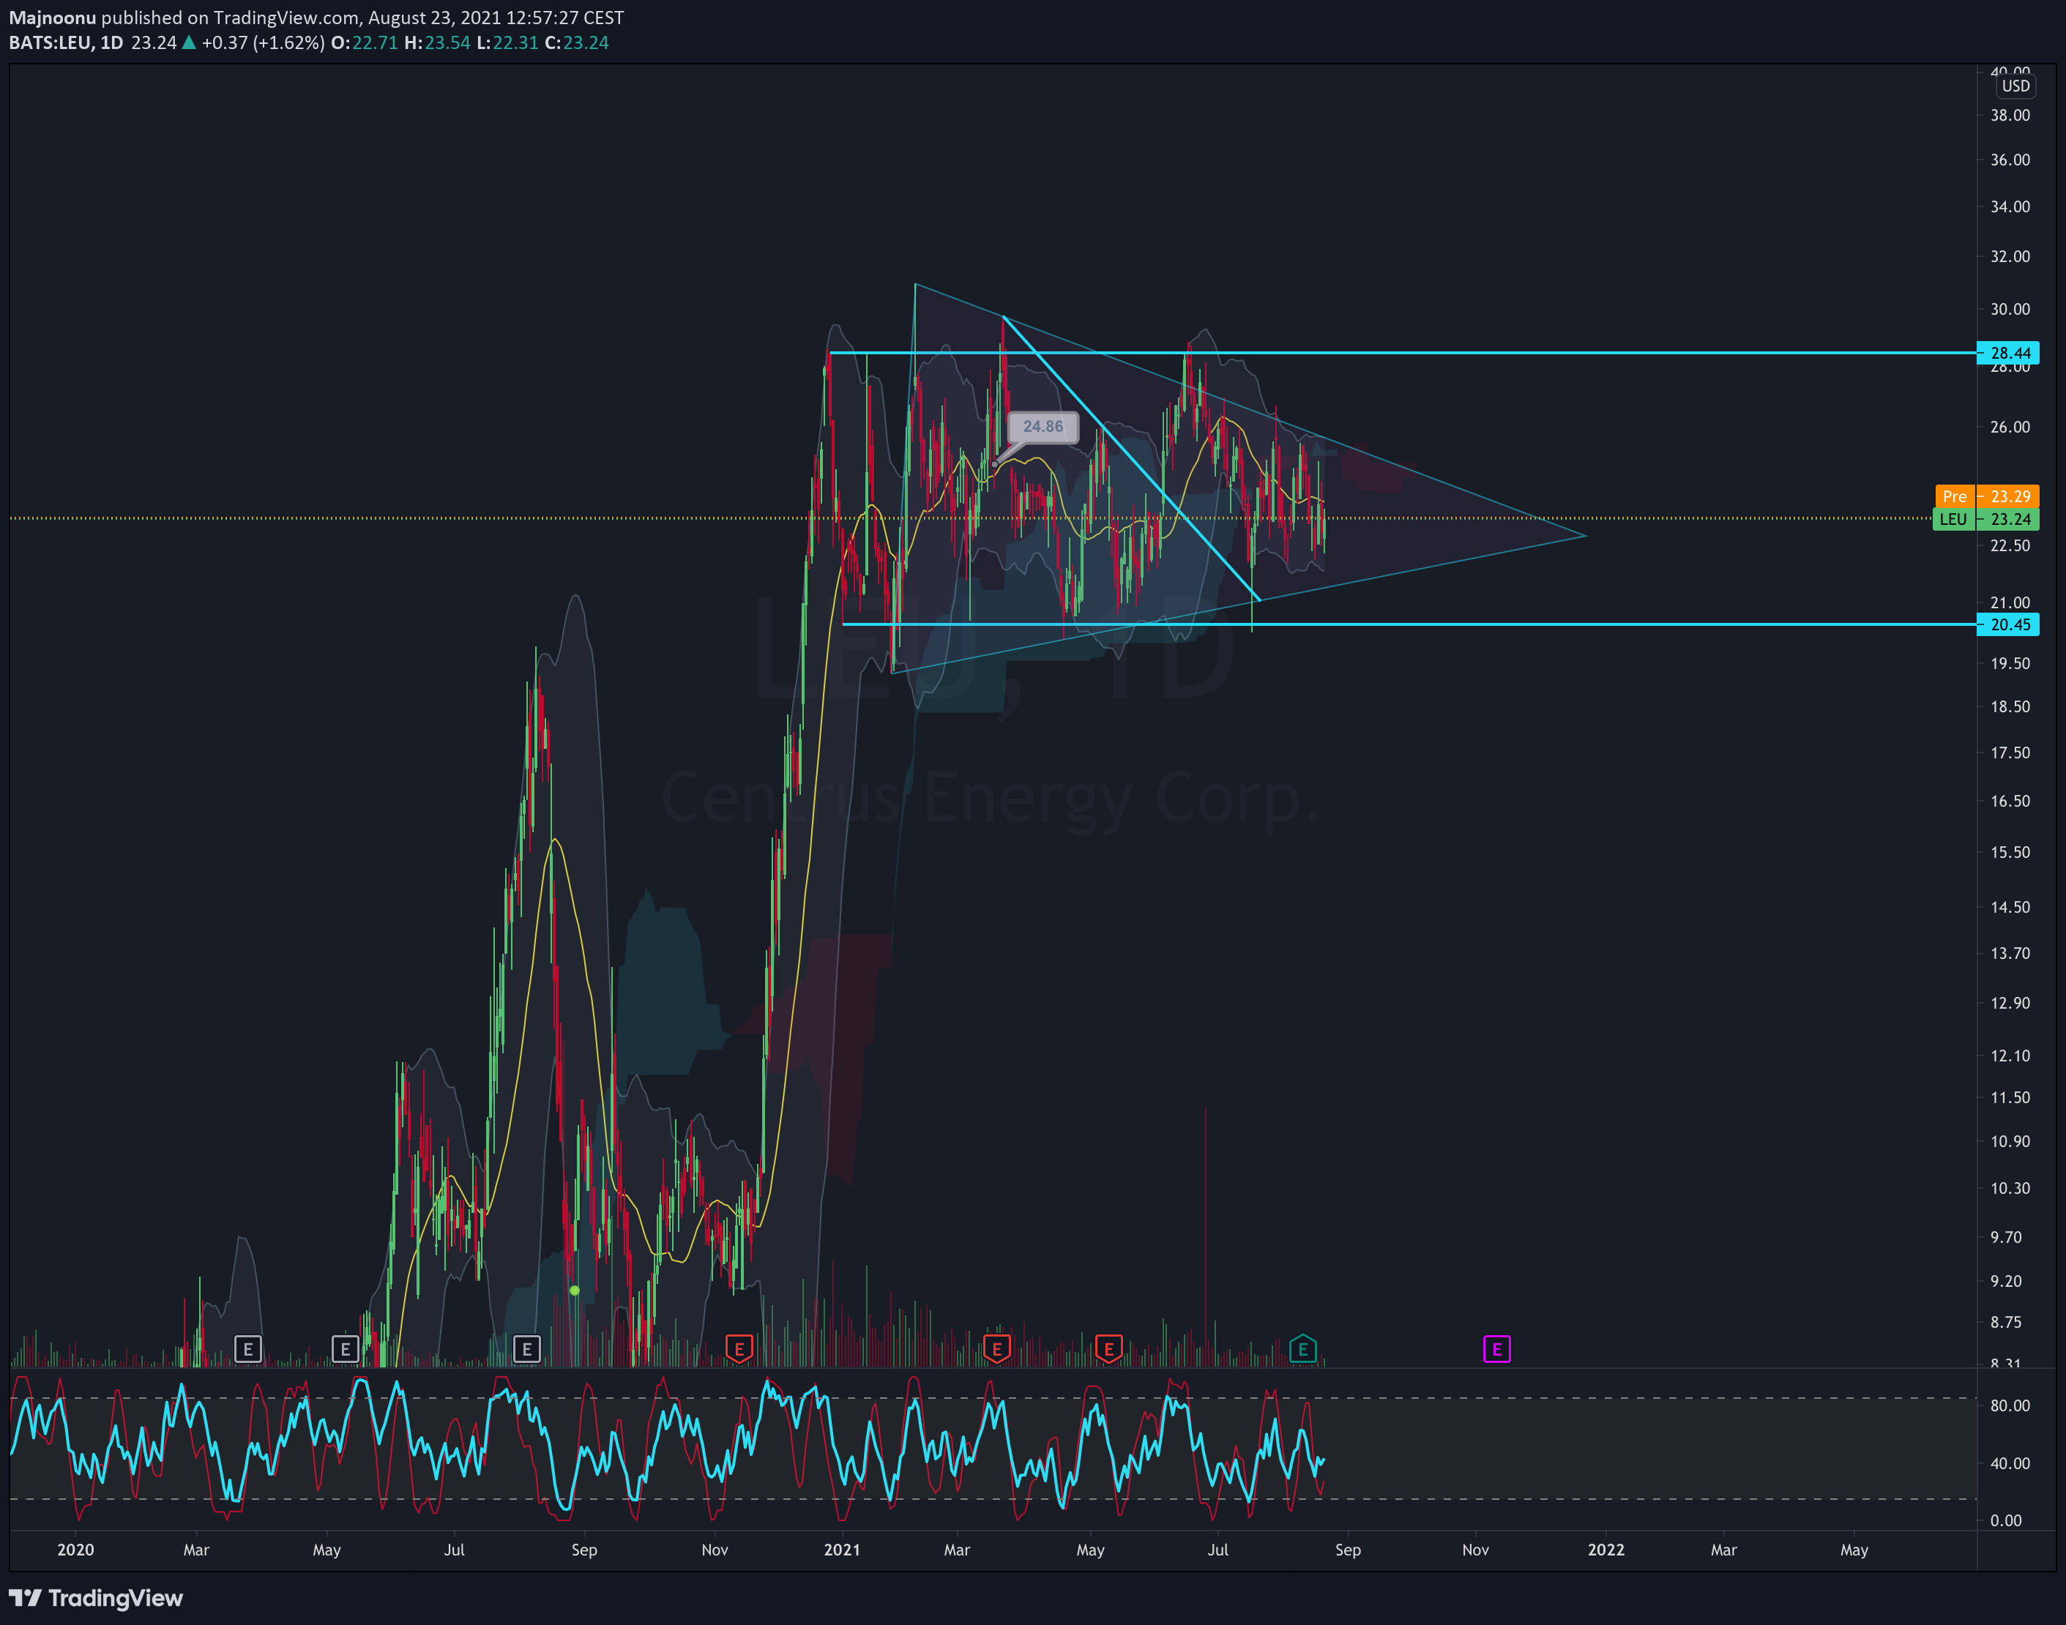Click the close value C:23.24
Screen dimensions: 2066x1625
point(577,42)
